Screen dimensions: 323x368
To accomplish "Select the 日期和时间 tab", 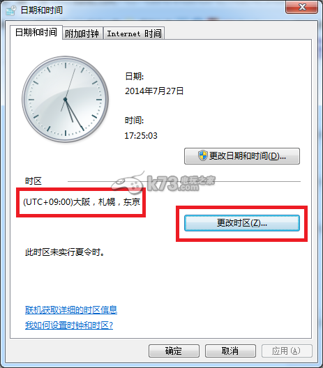I will tap(36, 32).
